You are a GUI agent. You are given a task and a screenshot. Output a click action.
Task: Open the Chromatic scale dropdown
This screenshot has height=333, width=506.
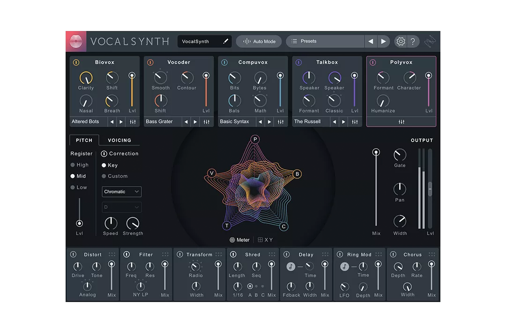[x=122, y=191]
